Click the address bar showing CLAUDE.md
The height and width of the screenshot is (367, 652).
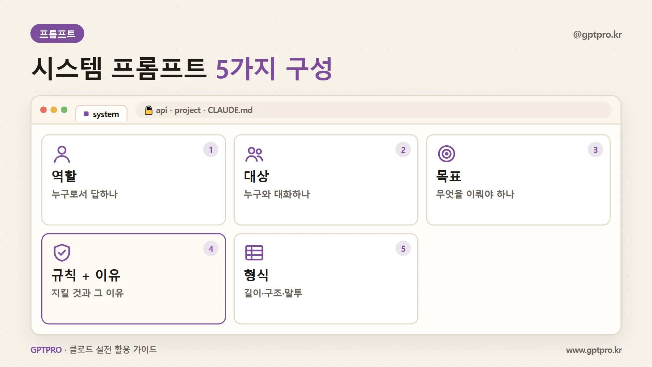click(373, 110)
